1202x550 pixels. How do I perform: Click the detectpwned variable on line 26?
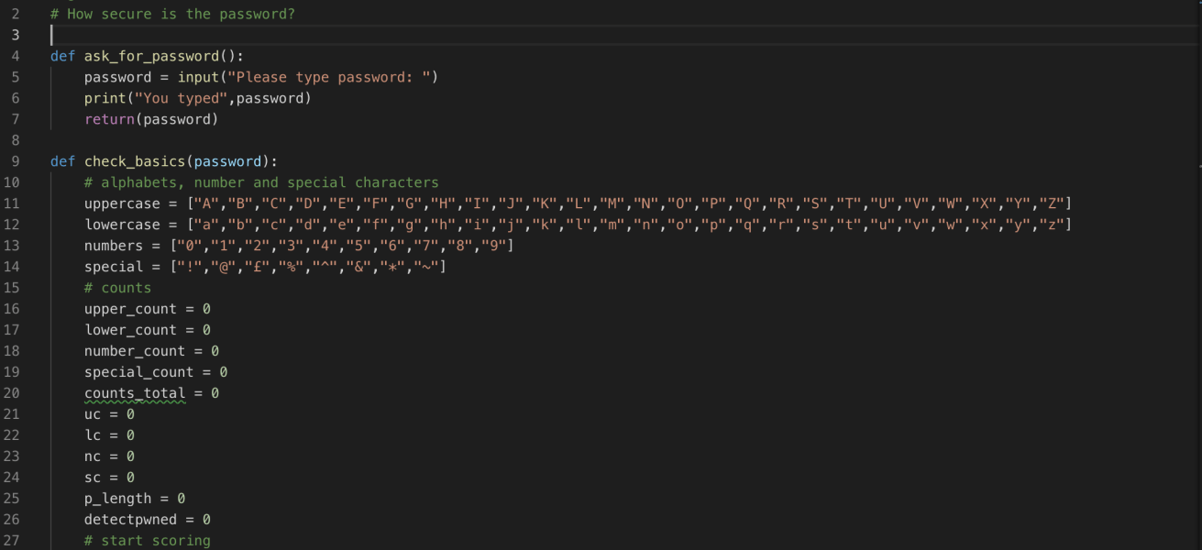[128, 519]
